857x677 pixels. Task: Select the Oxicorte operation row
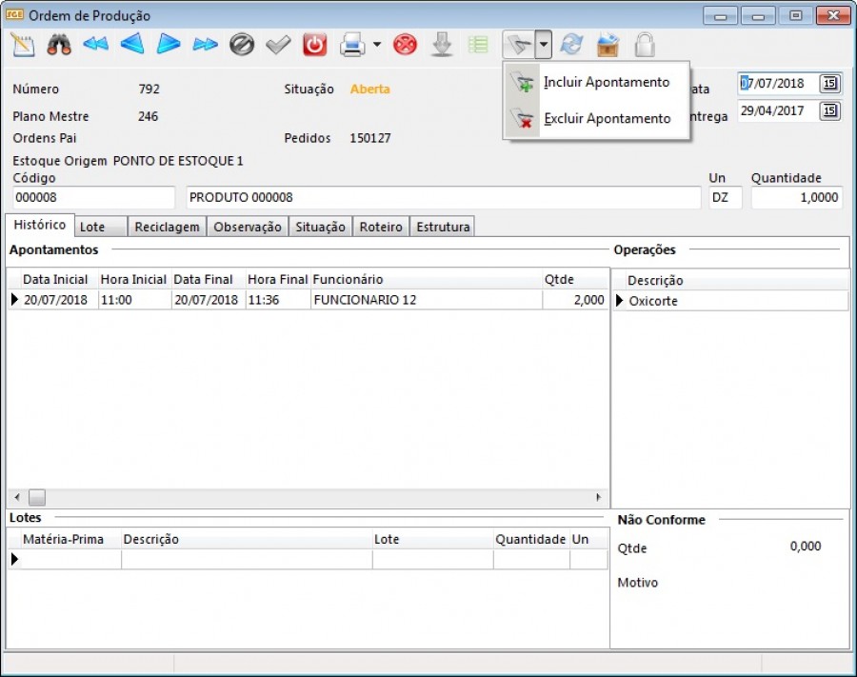point(730,301)
